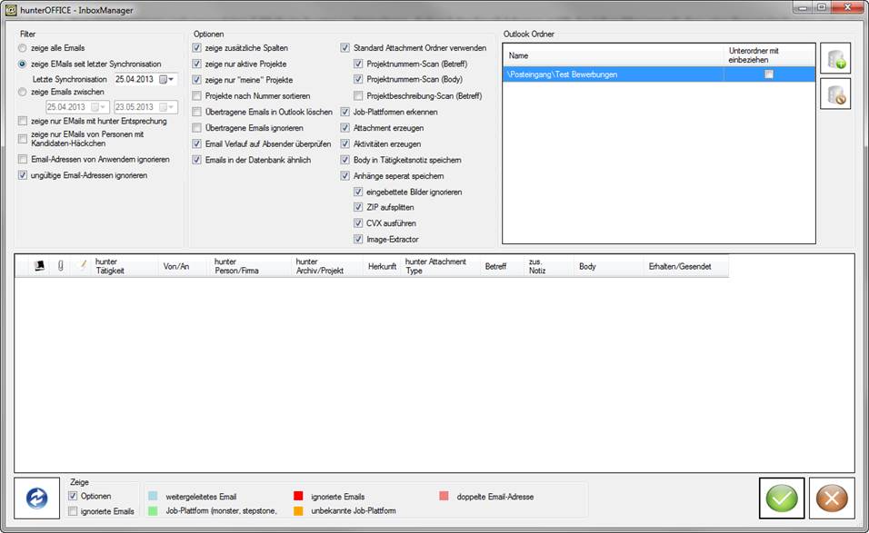Click the blue synchronize refresh icon

point(37,498)
